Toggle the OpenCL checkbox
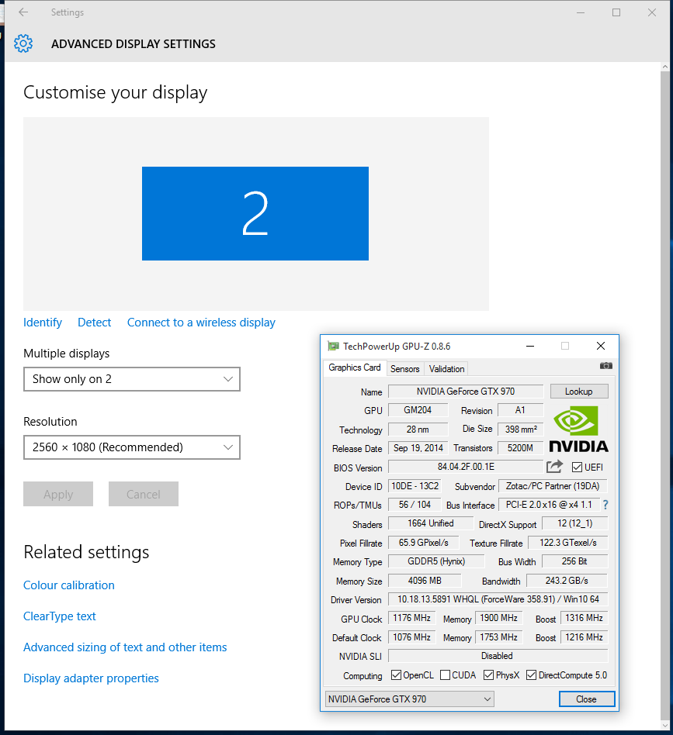This screenshot has height=735, width=673. 396,675
